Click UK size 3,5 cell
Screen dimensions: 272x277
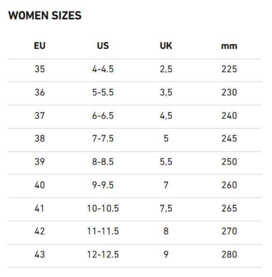166,92
